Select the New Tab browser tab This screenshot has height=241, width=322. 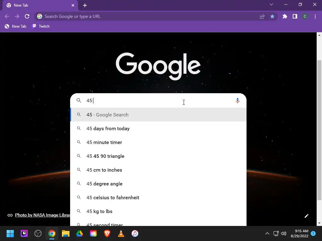(x=41, y=5)
